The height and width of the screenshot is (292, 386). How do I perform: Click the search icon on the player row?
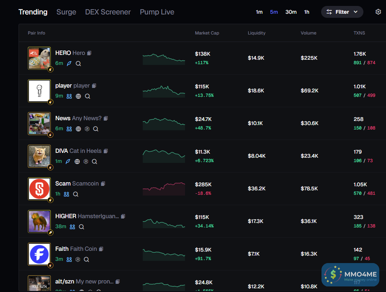point(88,96)
